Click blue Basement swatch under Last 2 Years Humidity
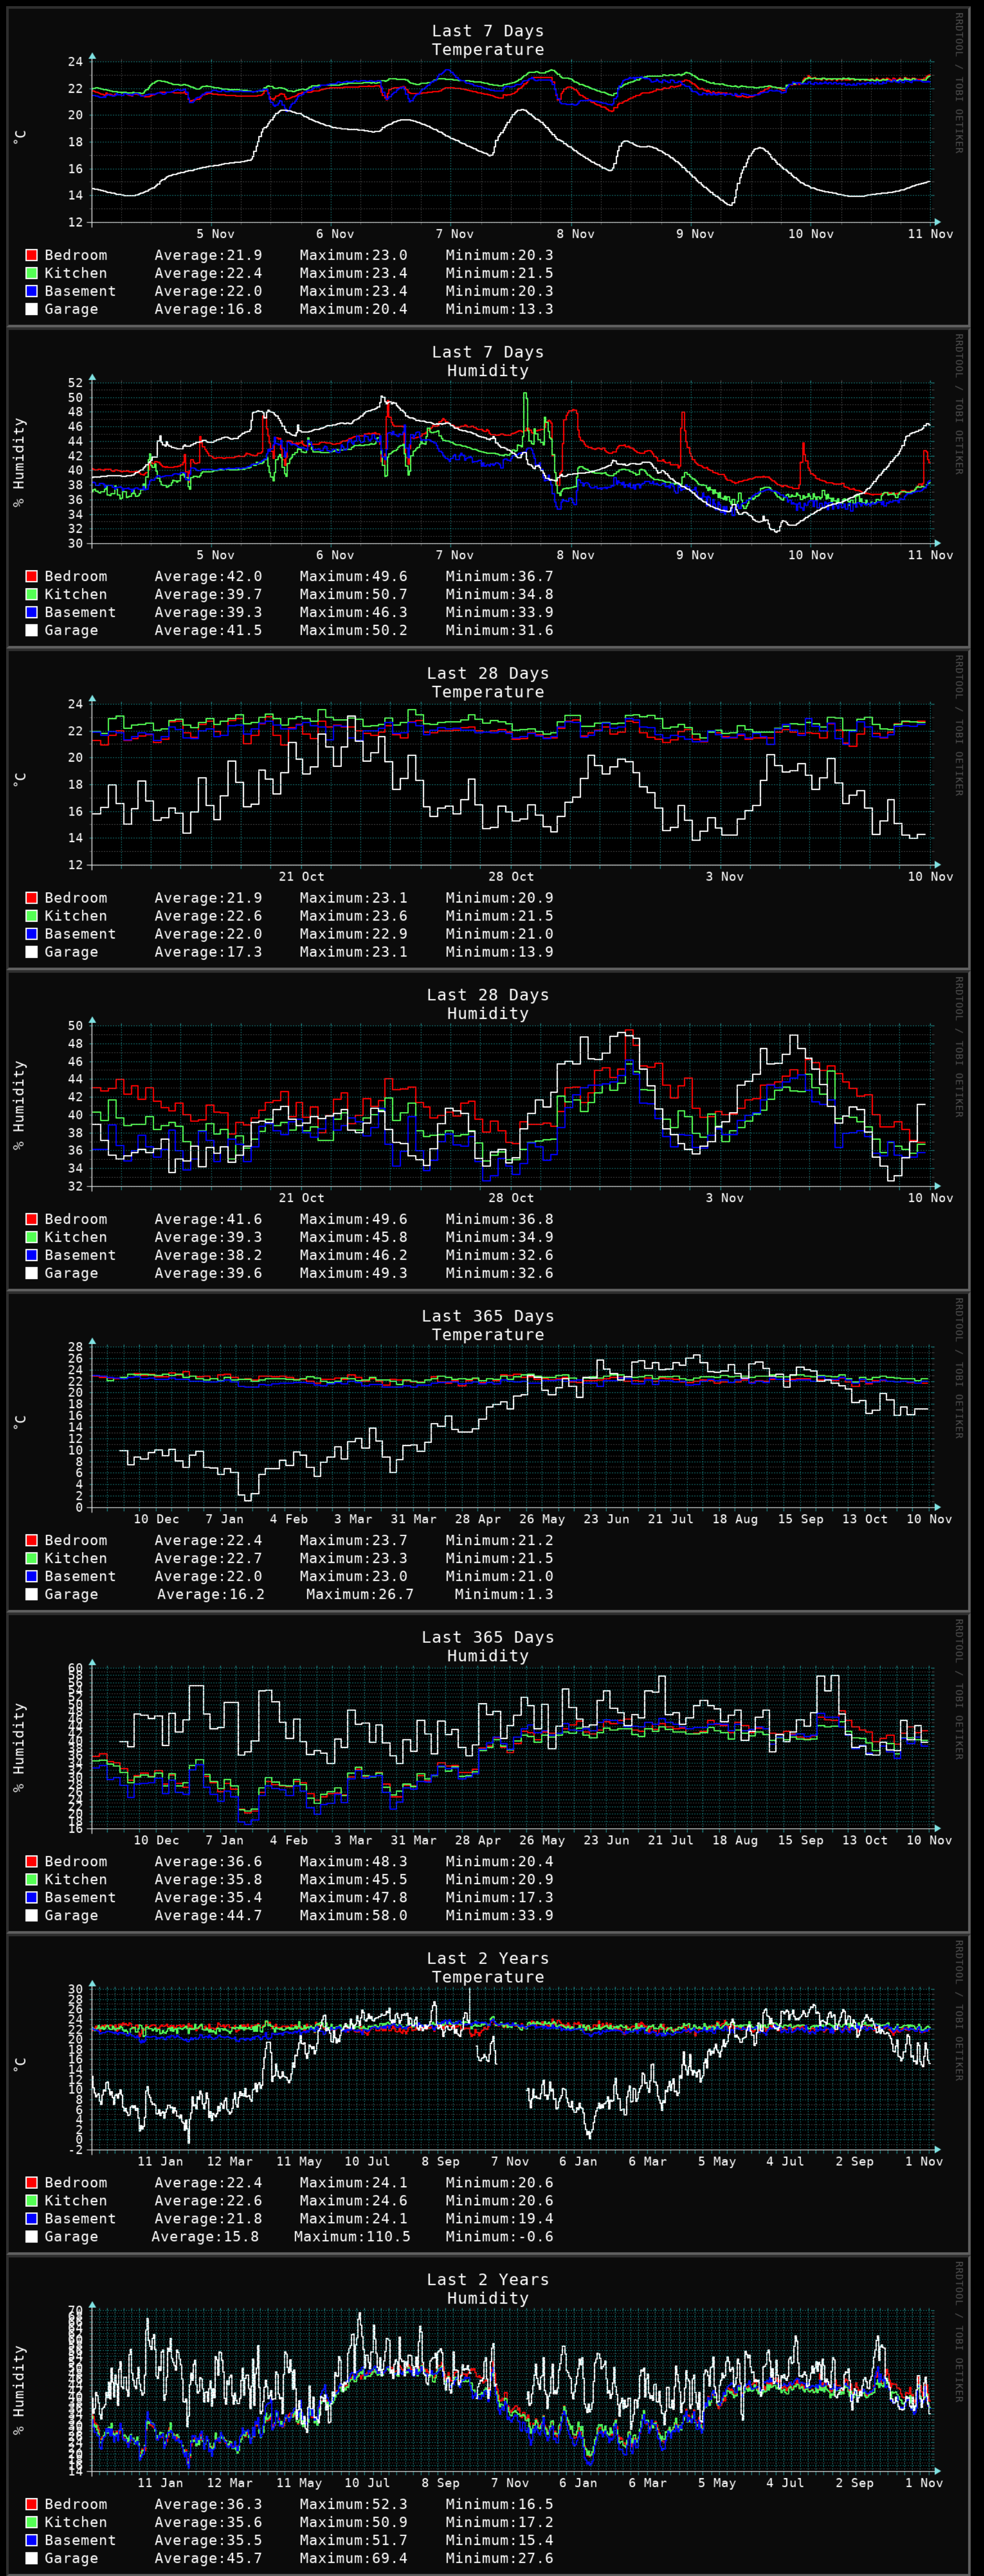The image size is (984, 2576). point(31,2540)
